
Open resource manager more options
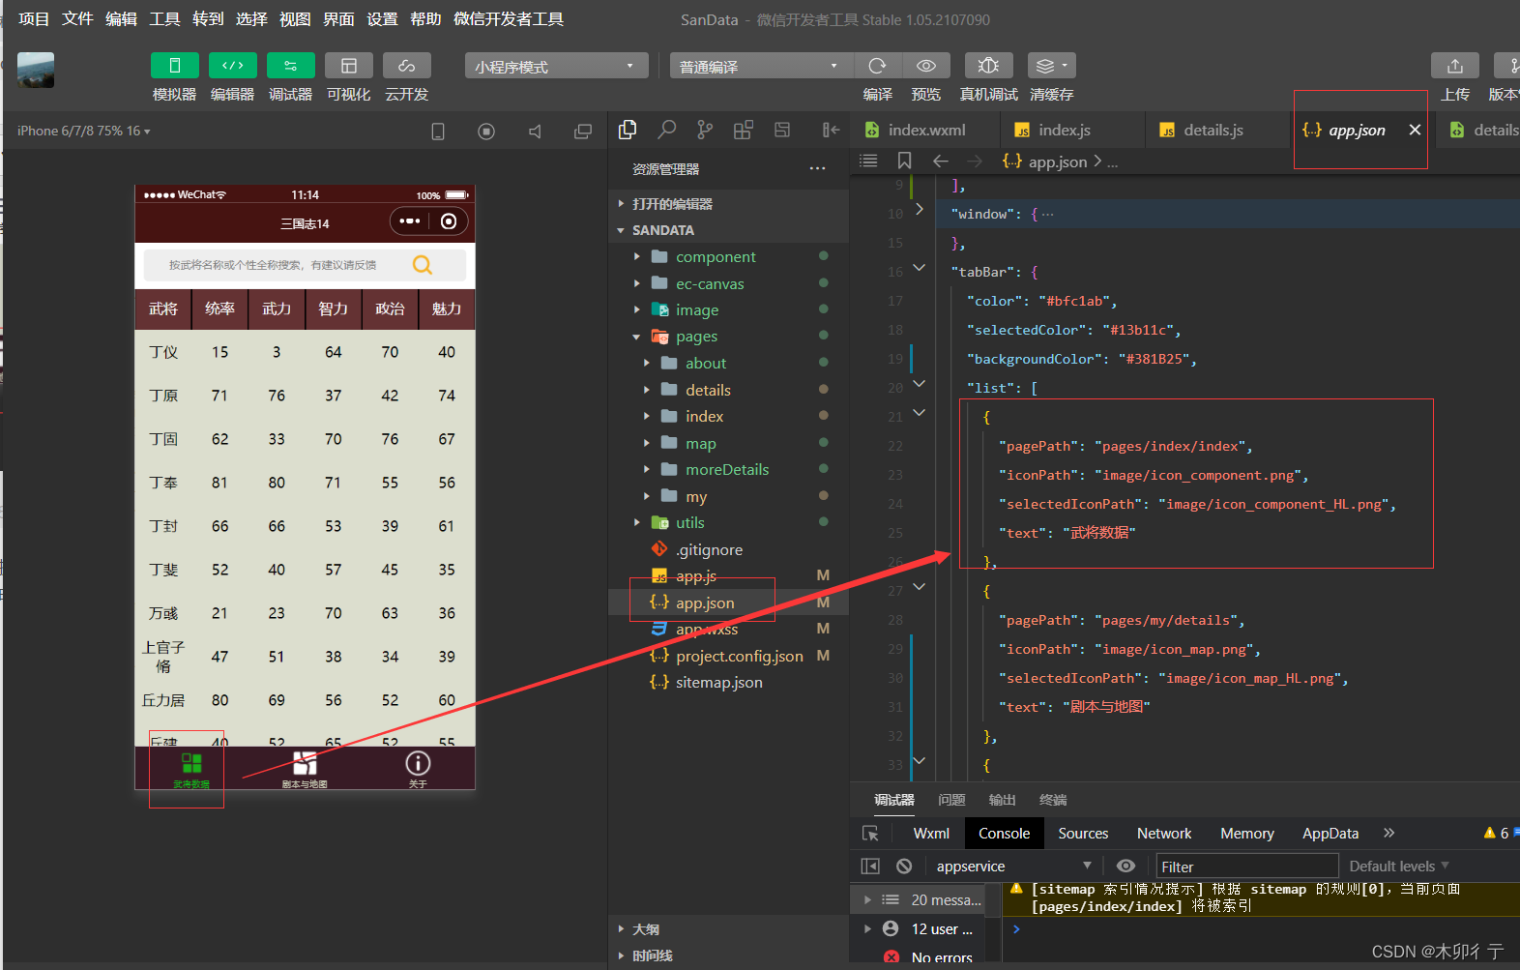coord(818,168)
